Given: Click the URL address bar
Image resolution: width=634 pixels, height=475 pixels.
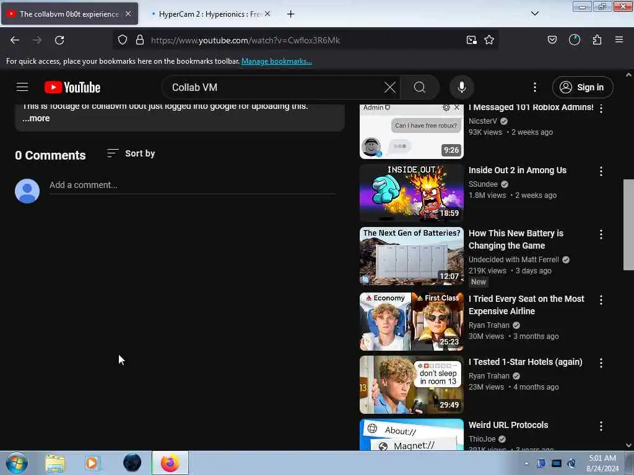Looking at the screenshot, I should click(x=305, y=40).
